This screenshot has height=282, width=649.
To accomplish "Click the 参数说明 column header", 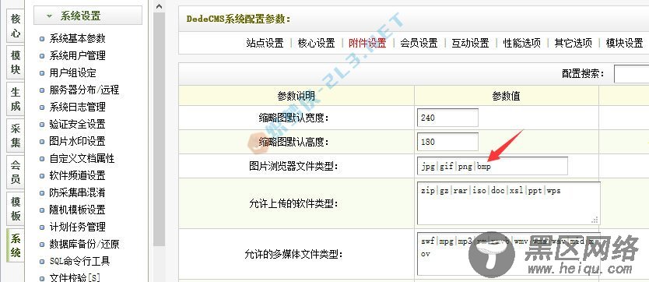I will [296, 96].
